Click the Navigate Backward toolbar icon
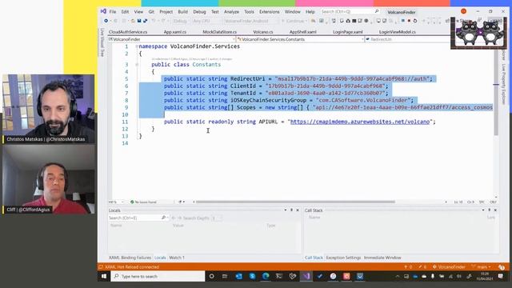512x288 pixels. [x=106, y=21]
